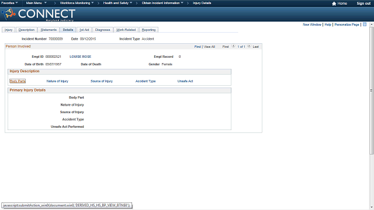This screenshot has height=210, width=374.
Task: Switch to the Injury tab
Action: tap(8, 30)
